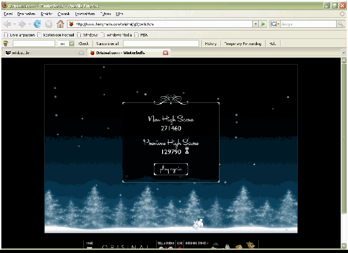Click the new high score value 271460

tap(171, 128)
